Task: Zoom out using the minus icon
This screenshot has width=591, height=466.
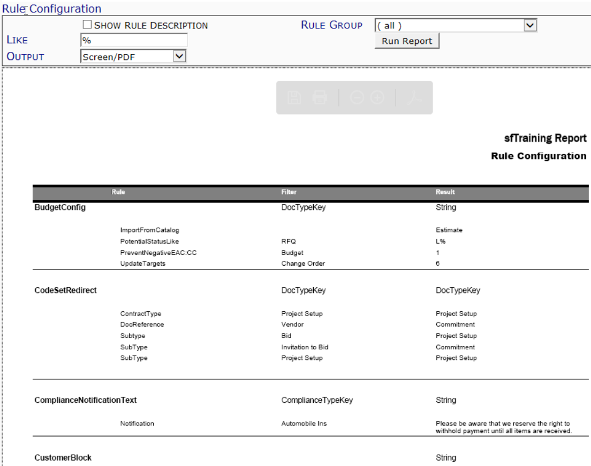Action: coord(357,97)
